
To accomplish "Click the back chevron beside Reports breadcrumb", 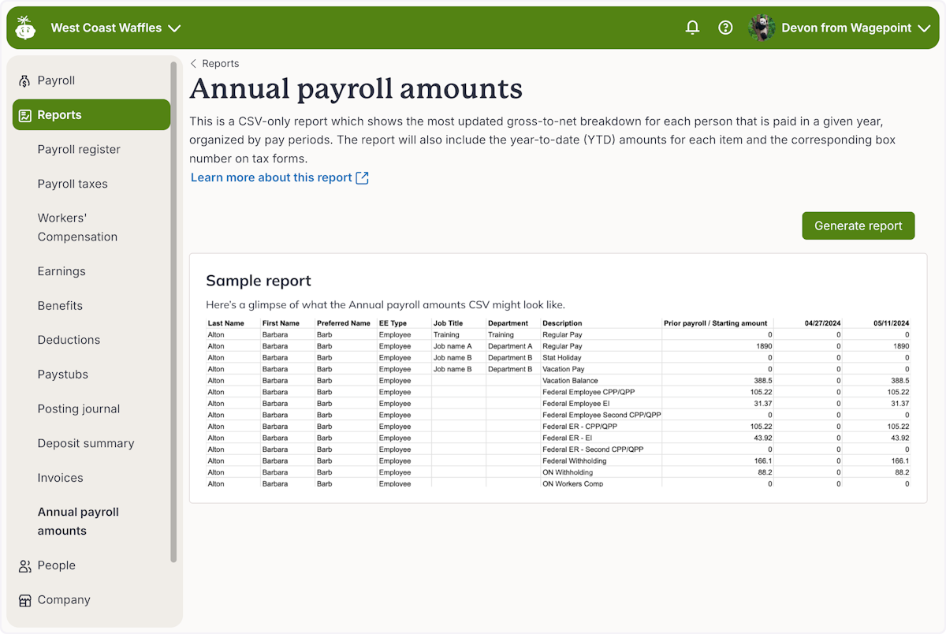I will point(193,63).
